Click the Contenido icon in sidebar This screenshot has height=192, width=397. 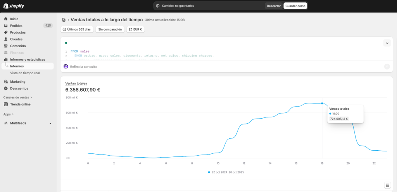tap(6, 46)
